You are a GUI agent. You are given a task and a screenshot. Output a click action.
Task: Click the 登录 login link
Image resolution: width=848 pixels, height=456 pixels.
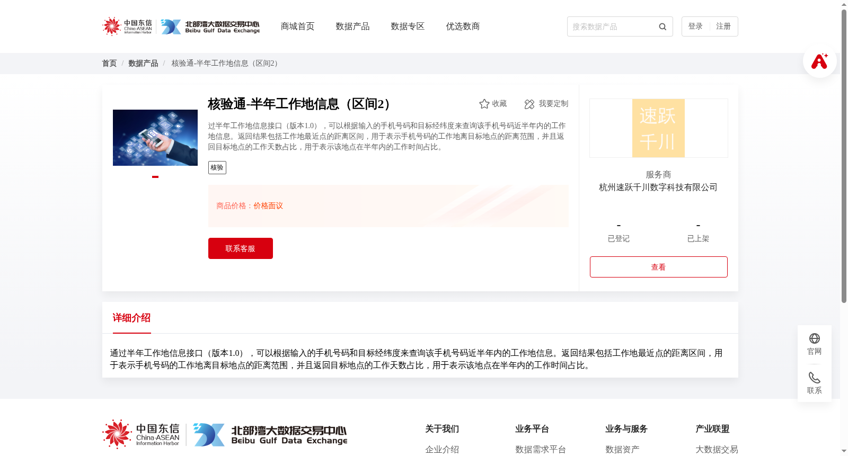point(695,26)
